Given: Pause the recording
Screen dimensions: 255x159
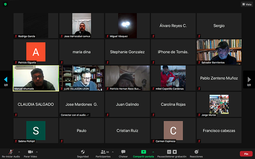Looking at the screenshot, I should pos(169,152).
